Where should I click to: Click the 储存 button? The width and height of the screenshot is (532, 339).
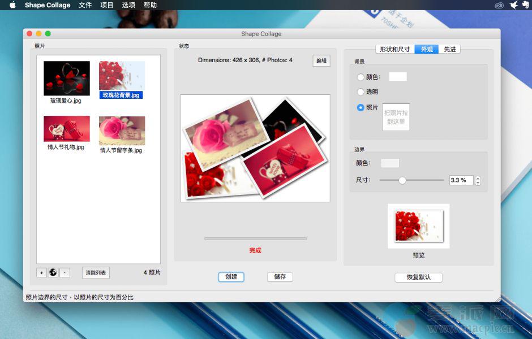click(280, 277)
